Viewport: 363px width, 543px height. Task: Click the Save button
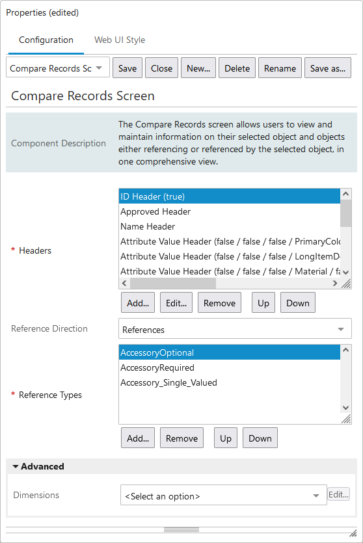click(127, 68)
